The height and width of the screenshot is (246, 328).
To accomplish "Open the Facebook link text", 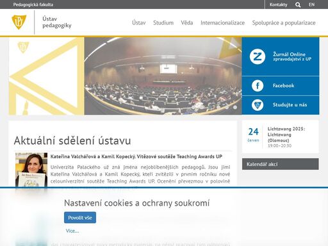I will [x=283, y=86].
